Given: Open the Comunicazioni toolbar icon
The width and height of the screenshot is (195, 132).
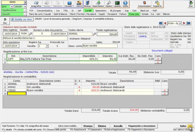Looking at the screenshot, I should 144,4.
